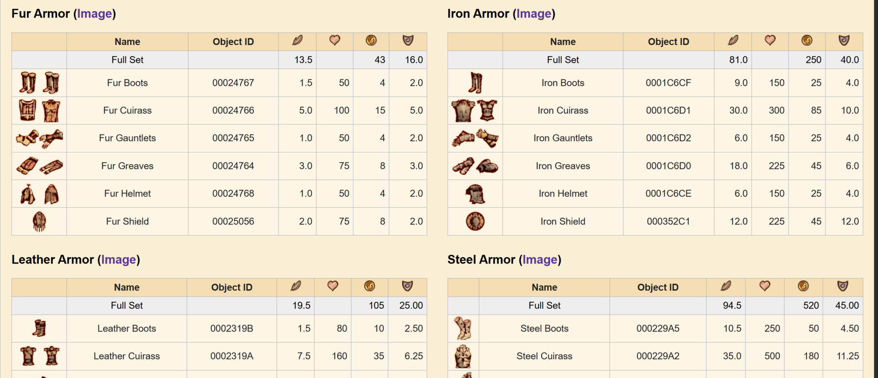Click the armor shield icon in Iron table
This screenshot has height=378, width=878.
pos(844,41)
